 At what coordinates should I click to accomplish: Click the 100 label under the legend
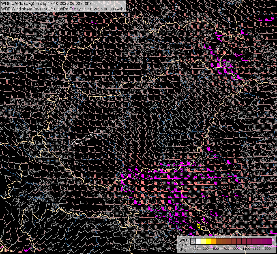pyautogui.click(x=196, y=249)
